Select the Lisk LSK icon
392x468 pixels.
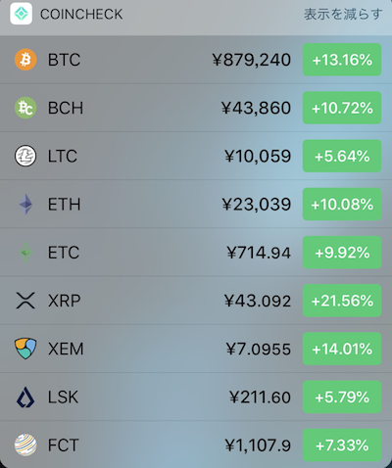click(25, 397)
